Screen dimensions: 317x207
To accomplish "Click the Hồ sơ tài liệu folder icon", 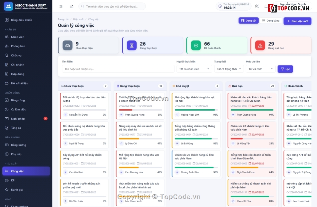I will [x=7, y=83].
